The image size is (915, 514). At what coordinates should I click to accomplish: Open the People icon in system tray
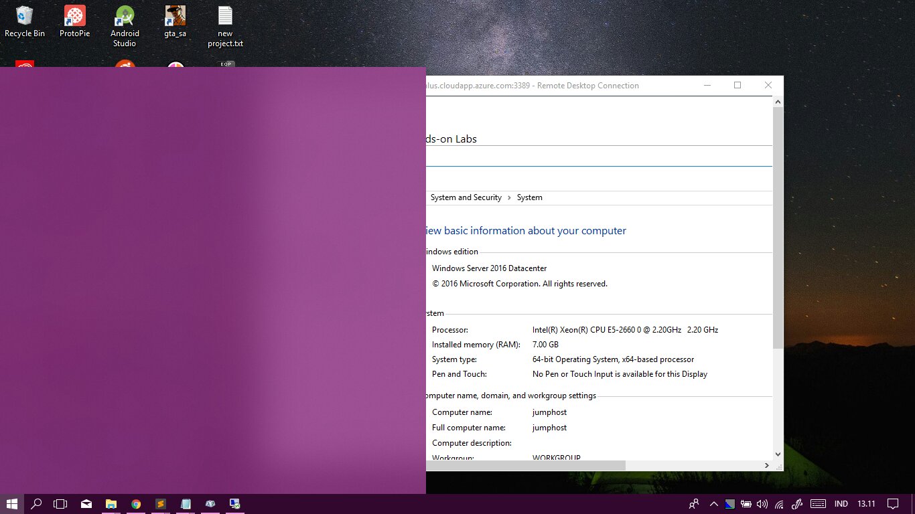694,504
